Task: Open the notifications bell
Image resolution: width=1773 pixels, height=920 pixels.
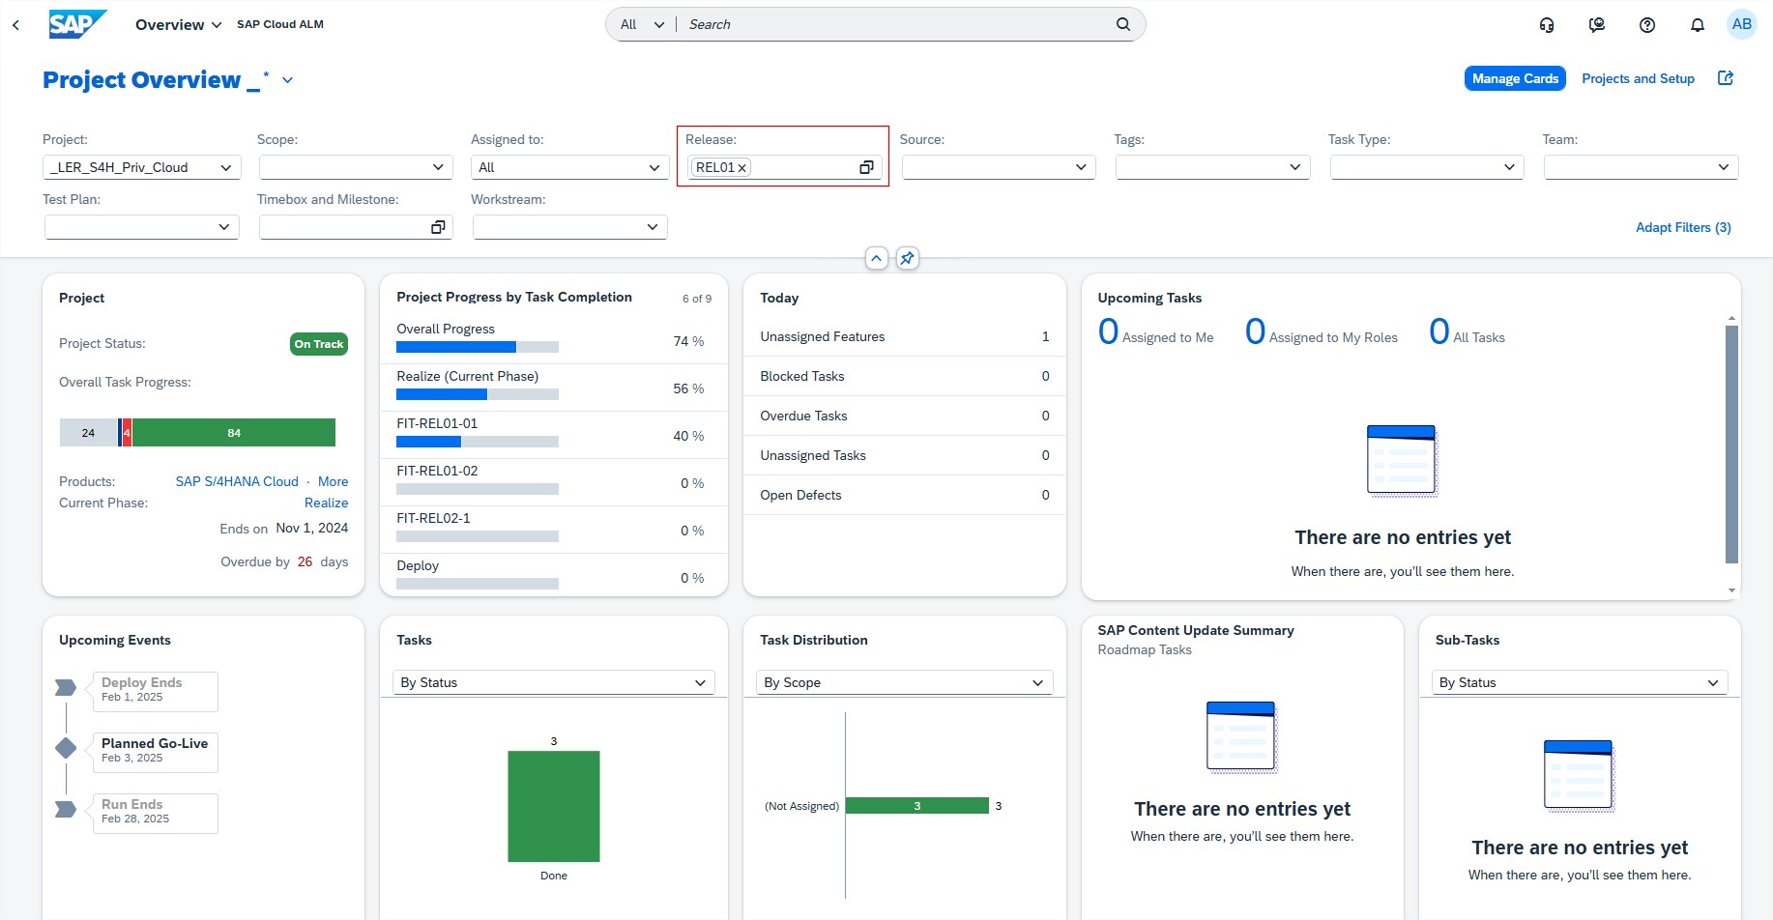Action: (x=1697, y=25)
